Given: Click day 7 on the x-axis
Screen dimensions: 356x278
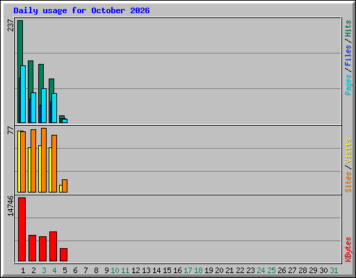Looking at the screenshot, I should [86, 270].
